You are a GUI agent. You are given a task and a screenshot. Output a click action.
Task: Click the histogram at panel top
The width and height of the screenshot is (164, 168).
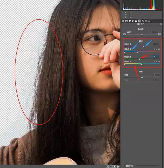point(142,5)
